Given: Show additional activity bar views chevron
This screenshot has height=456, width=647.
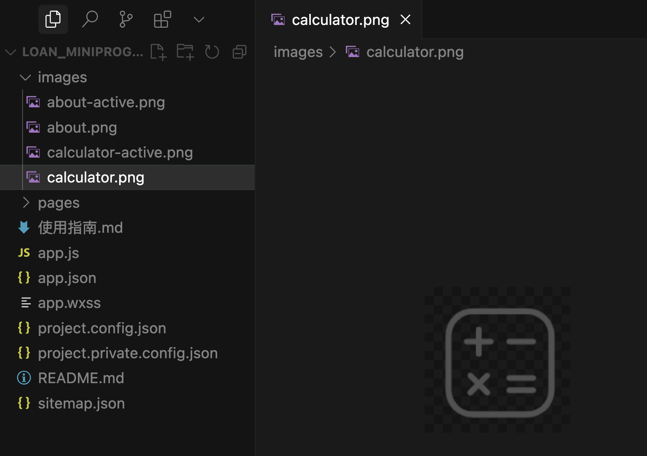Looking at the screenshot, I should [x=199, y=19].
